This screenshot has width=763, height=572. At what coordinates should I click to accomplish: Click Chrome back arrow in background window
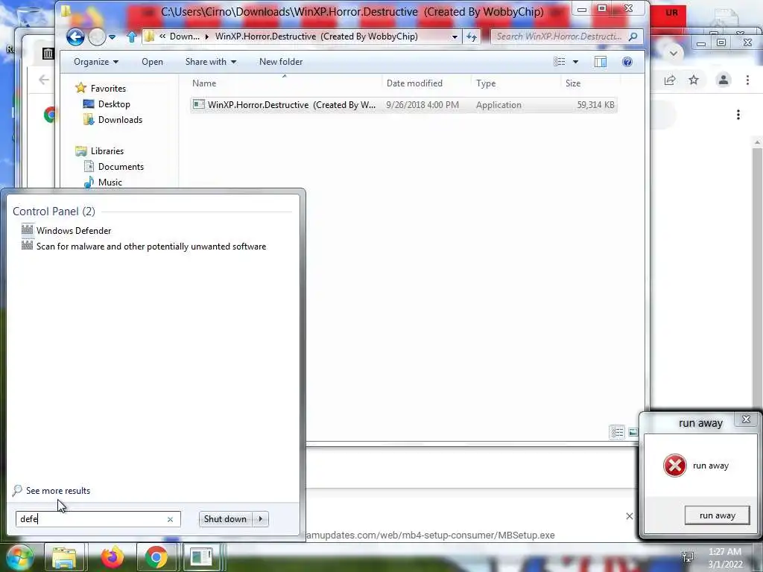(x=44, y=80)
